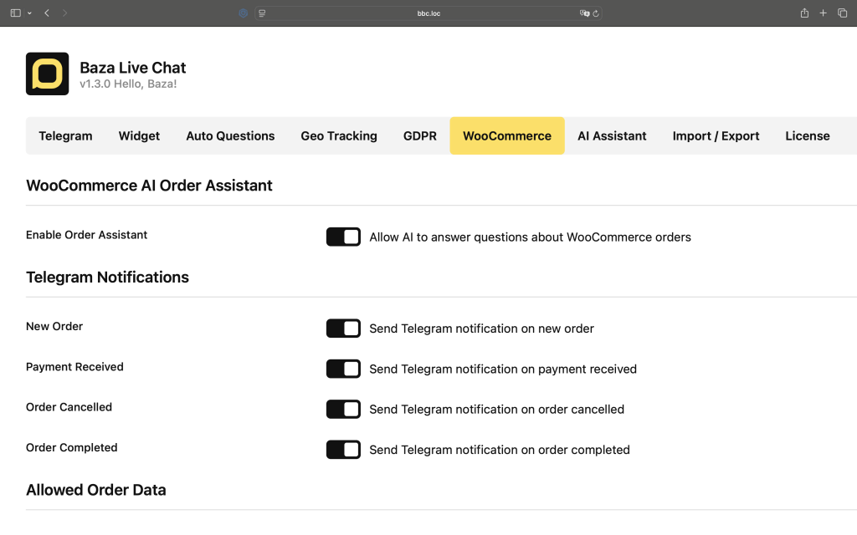Click the WooCommerce AI Order Assistant heading

[x=149, y=186]
